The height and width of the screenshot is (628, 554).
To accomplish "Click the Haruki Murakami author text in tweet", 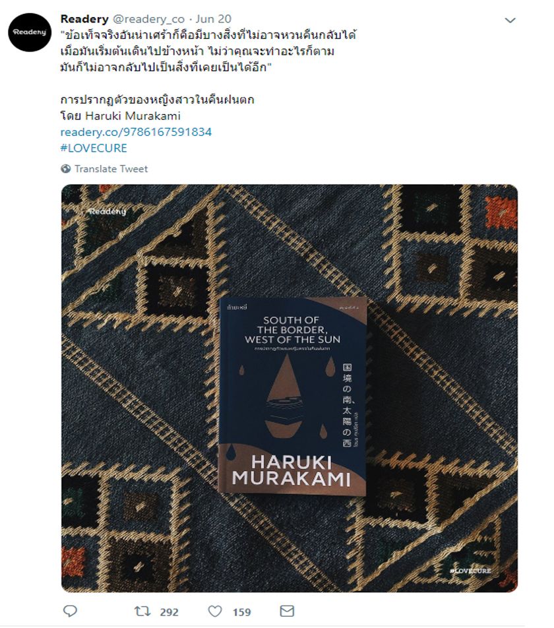I will tap(133, 115).
